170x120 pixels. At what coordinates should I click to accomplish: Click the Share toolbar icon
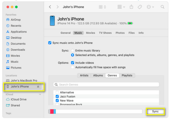pyautogui.click(x=131, y=7)
